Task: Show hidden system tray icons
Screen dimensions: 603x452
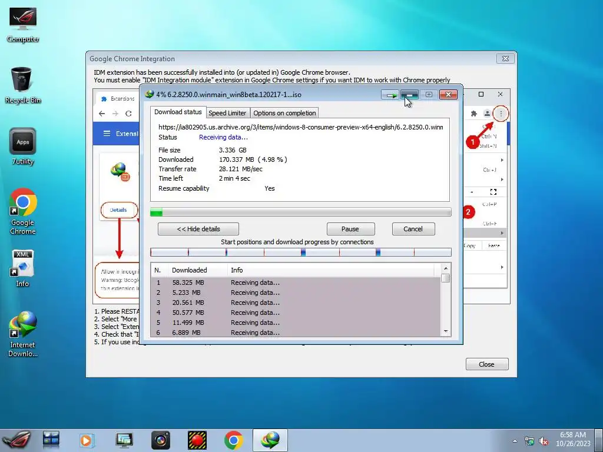Action: pos(515,441)
